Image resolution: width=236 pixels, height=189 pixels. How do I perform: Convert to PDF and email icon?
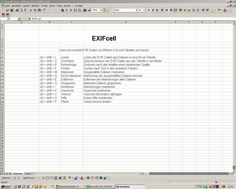pyautogui.click(x=7, y=15)
